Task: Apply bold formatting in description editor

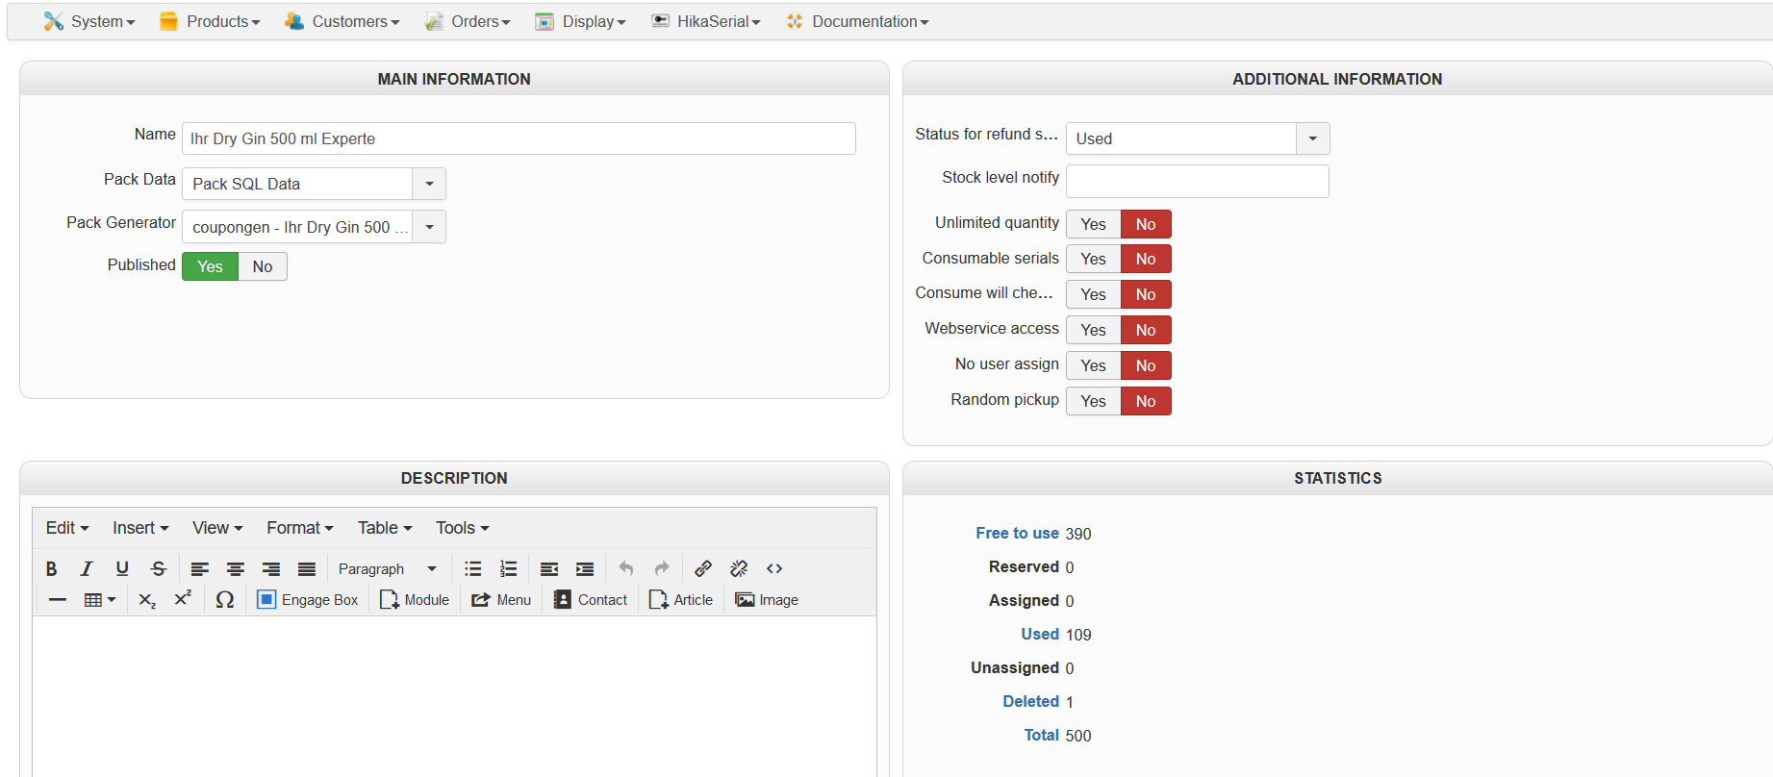Action: tap(52, 568)
